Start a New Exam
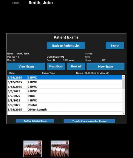The width and height of the screenshot is (133, 158). point(106,66)
